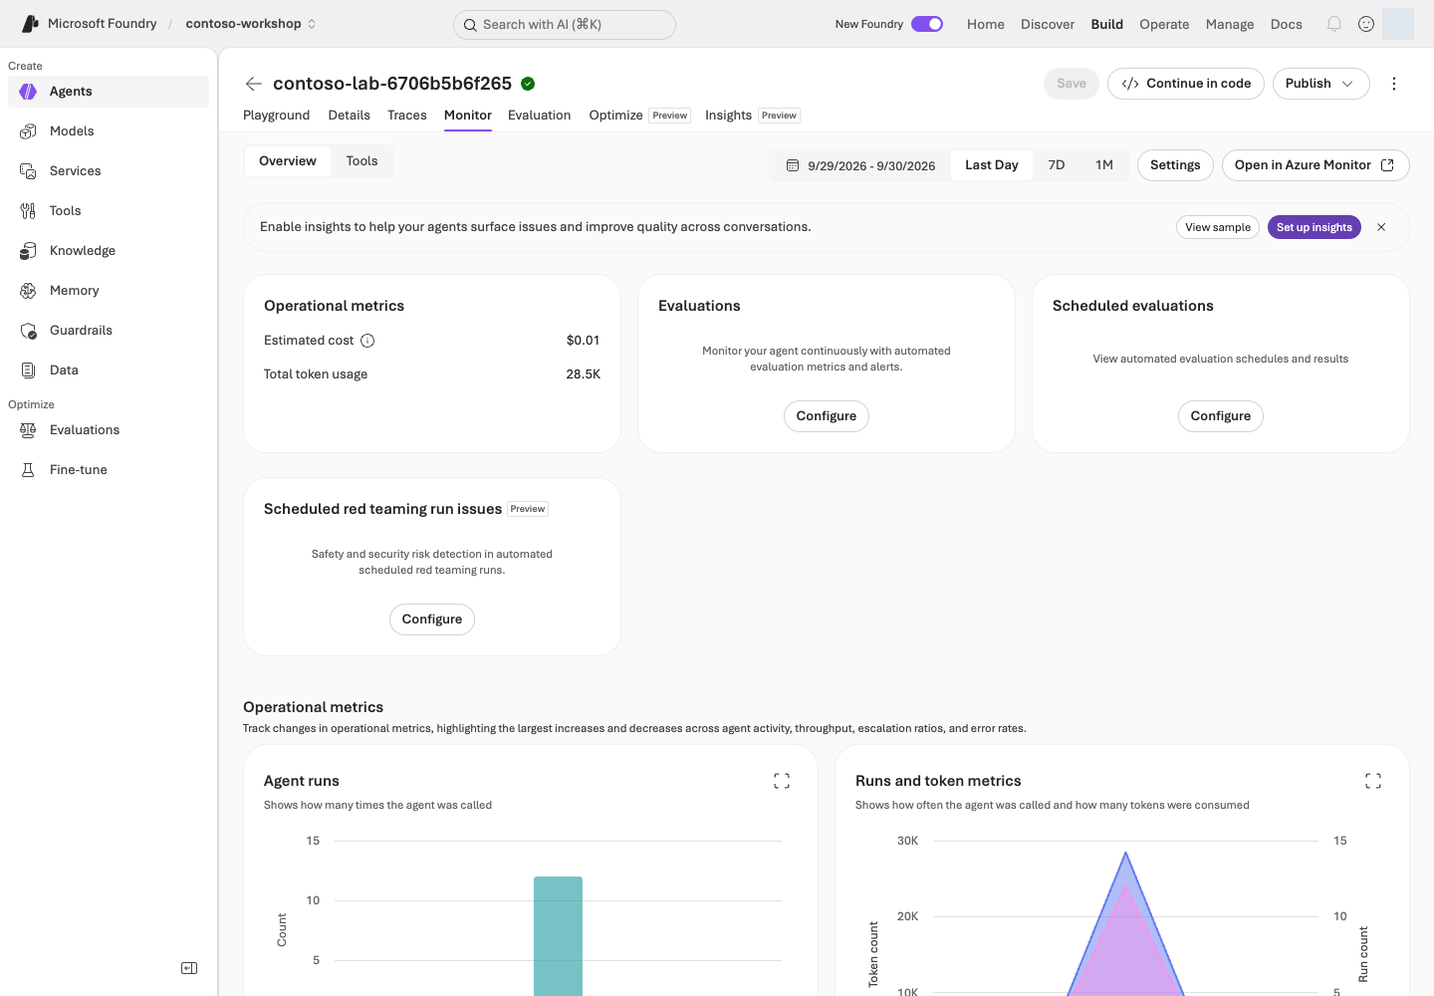Click View sample button
Screen dimensions: 1434x996
click(1218, 227)
